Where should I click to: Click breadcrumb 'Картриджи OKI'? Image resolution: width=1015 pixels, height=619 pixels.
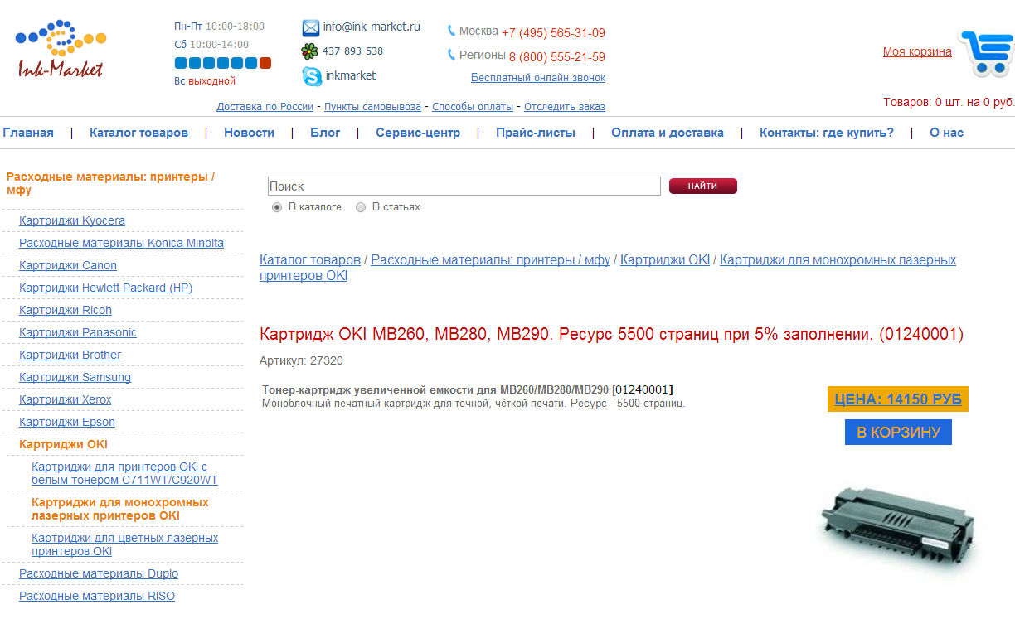[x=665, y=259]
